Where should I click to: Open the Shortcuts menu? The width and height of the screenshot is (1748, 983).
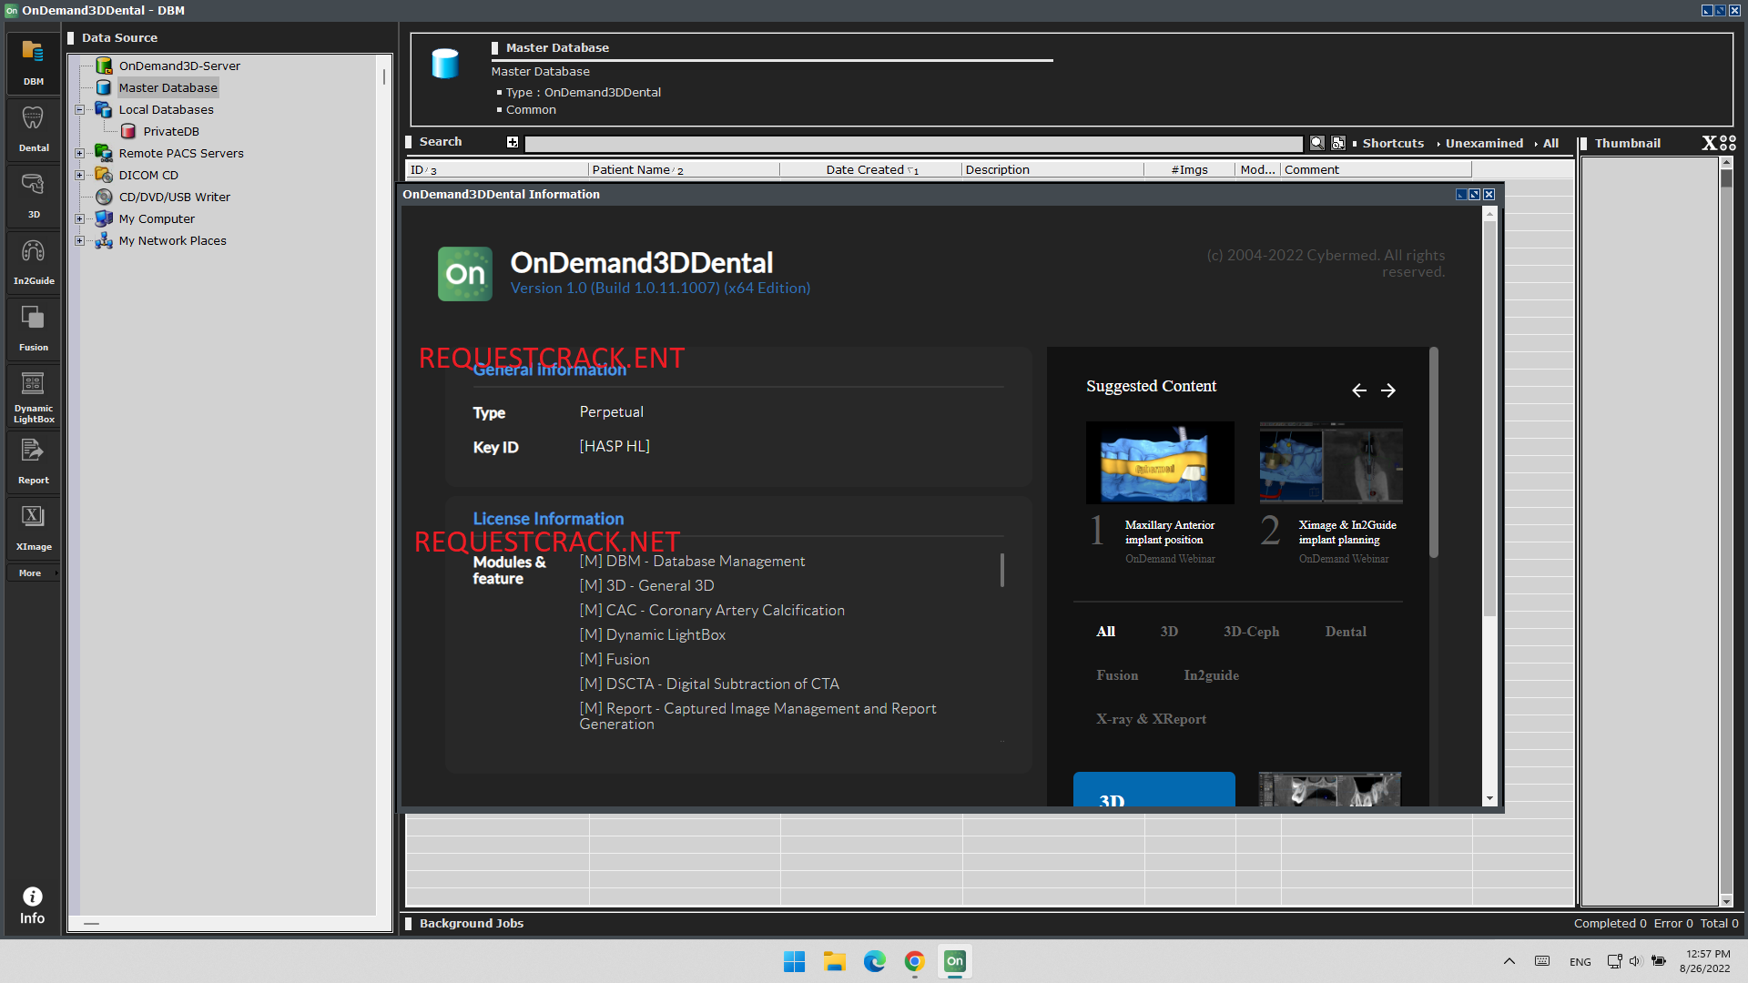(x=1391, y=143)
